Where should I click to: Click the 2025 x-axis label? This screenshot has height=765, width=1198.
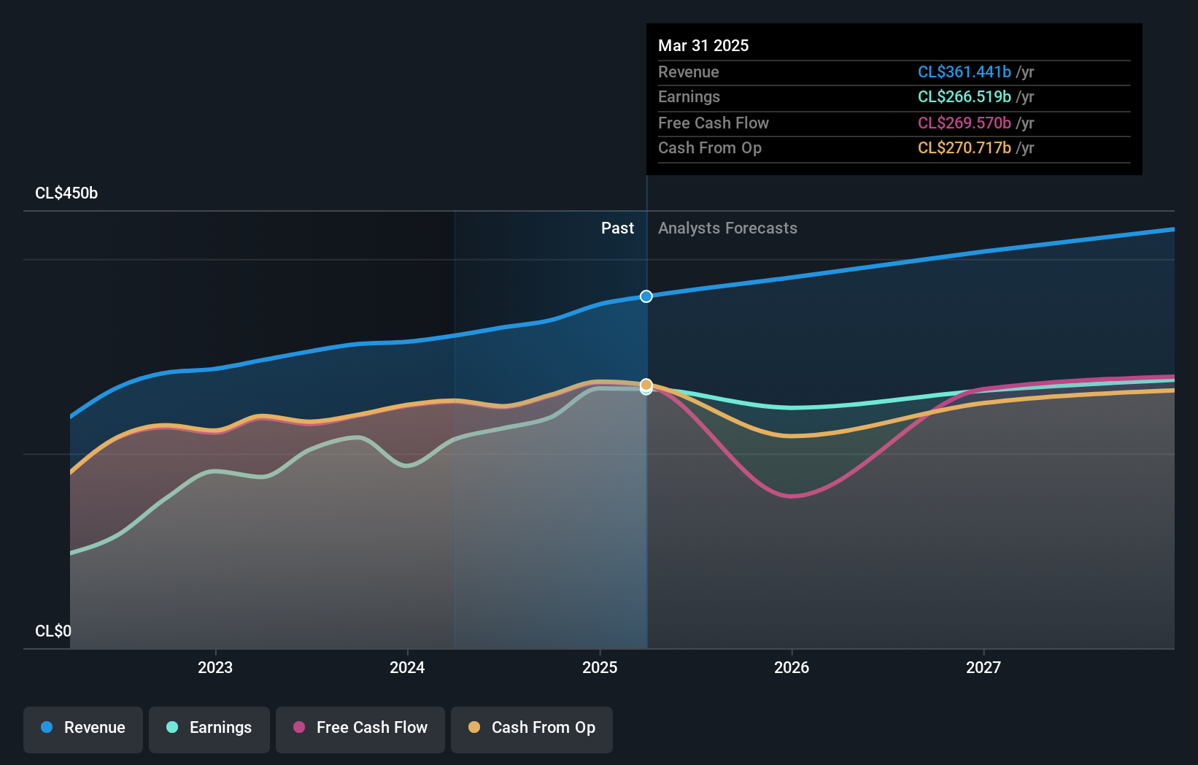click(x=600, y=667)
